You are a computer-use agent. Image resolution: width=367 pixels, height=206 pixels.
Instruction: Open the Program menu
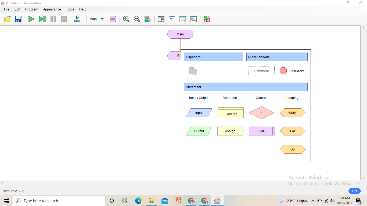tap(31, 9)
